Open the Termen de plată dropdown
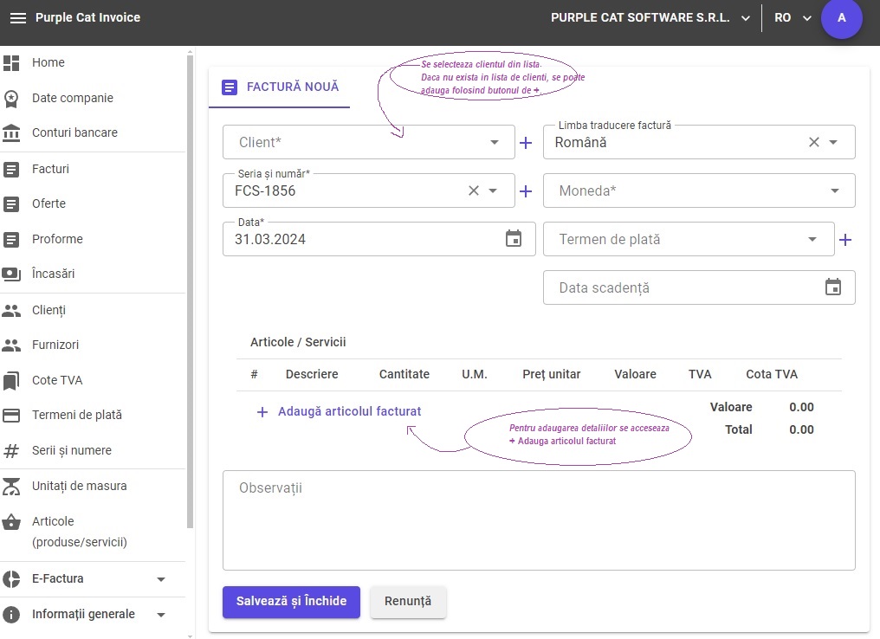880x639 pixels. 812,240
